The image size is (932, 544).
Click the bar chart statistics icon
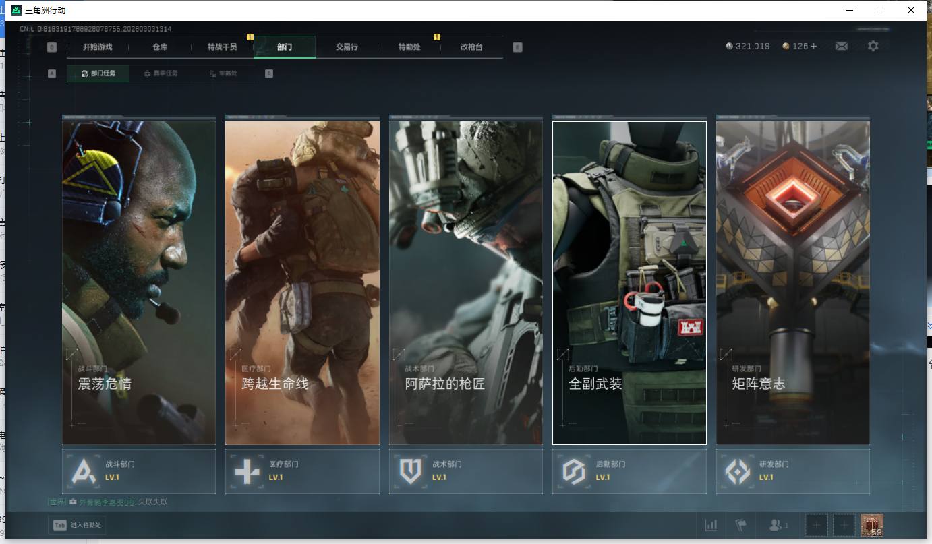[711, 525]
